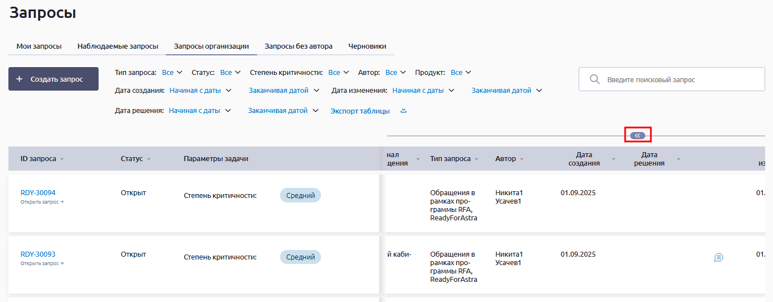Click Экспорт таблицы link
The height and width of the screenshot is (302, 773).
360,111
